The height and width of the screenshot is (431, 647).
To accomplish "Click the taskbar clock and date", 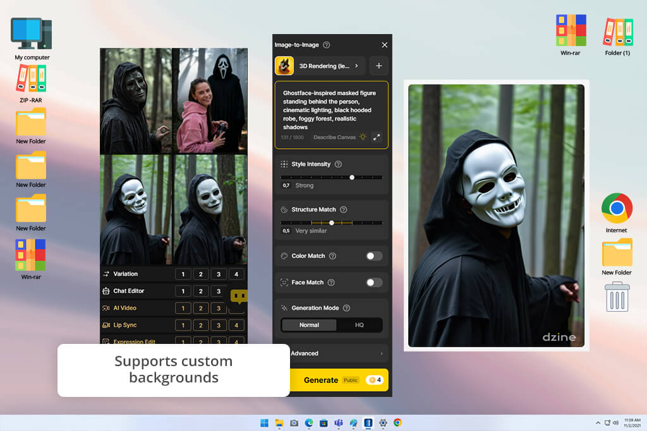I will pyautogui.click(x=632, y=423).
